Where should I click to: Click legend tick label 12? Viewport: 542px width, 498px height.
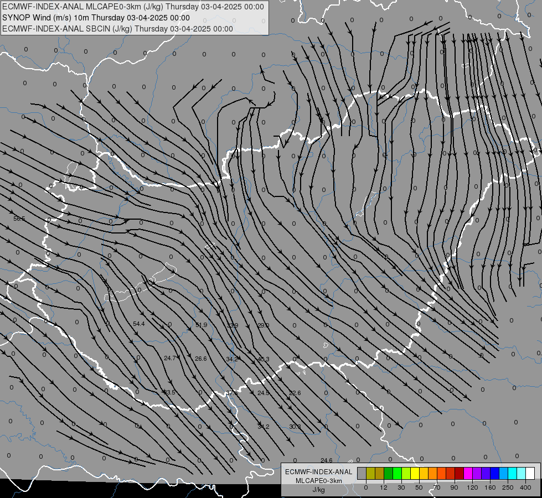384,487
